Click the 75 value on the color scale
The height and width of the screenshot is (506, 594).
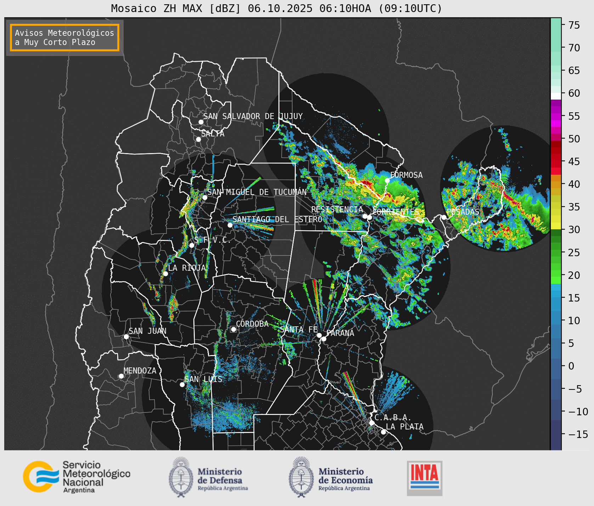[574, 25]
